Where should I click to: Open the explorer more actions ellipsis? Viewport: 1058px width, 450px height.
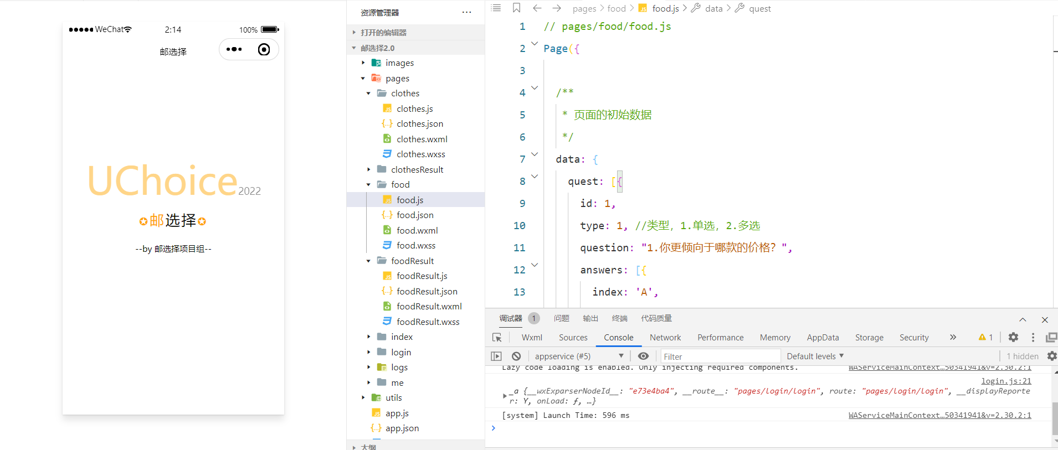point(466,12)
